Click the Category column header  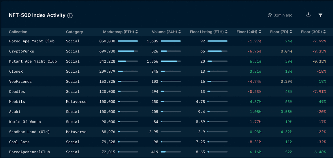point(74,32)
